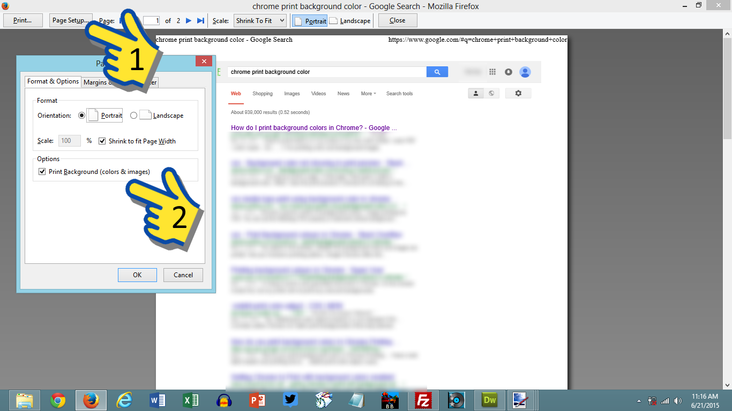Open FileZilla from the taskbar
The height and width of the screenshot is (411, 732).
pos(423,400)
